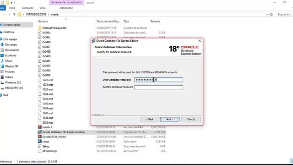The height and width of the screenshot is (165, 293).
Task: Expand the address bar history dropdown
Action: click(x=267, y=14)
